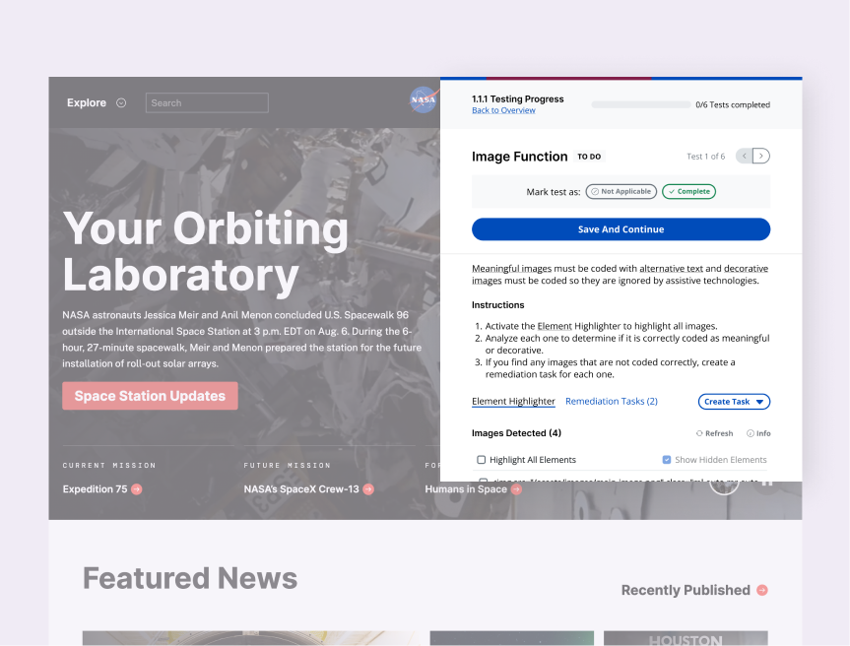
Task: Go to the previous test arrow
Action: 745,156
